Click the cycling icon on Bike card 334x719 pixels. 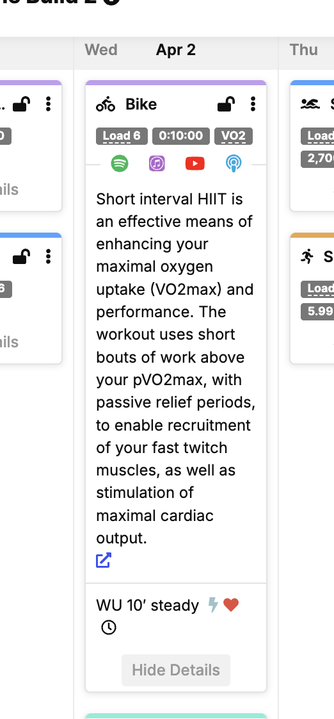[x=106, y=104]
